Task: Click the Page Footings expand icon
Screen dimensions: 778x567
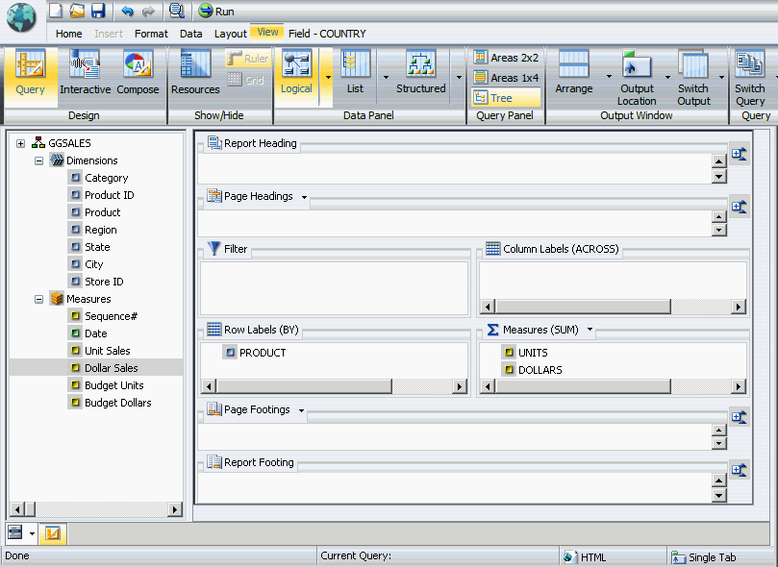Action: coord(740,417)
